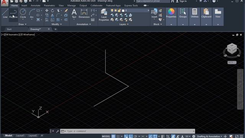Open a new drawing tab
Viewport: 245px width, 138px height.
[x=55, y=29]
